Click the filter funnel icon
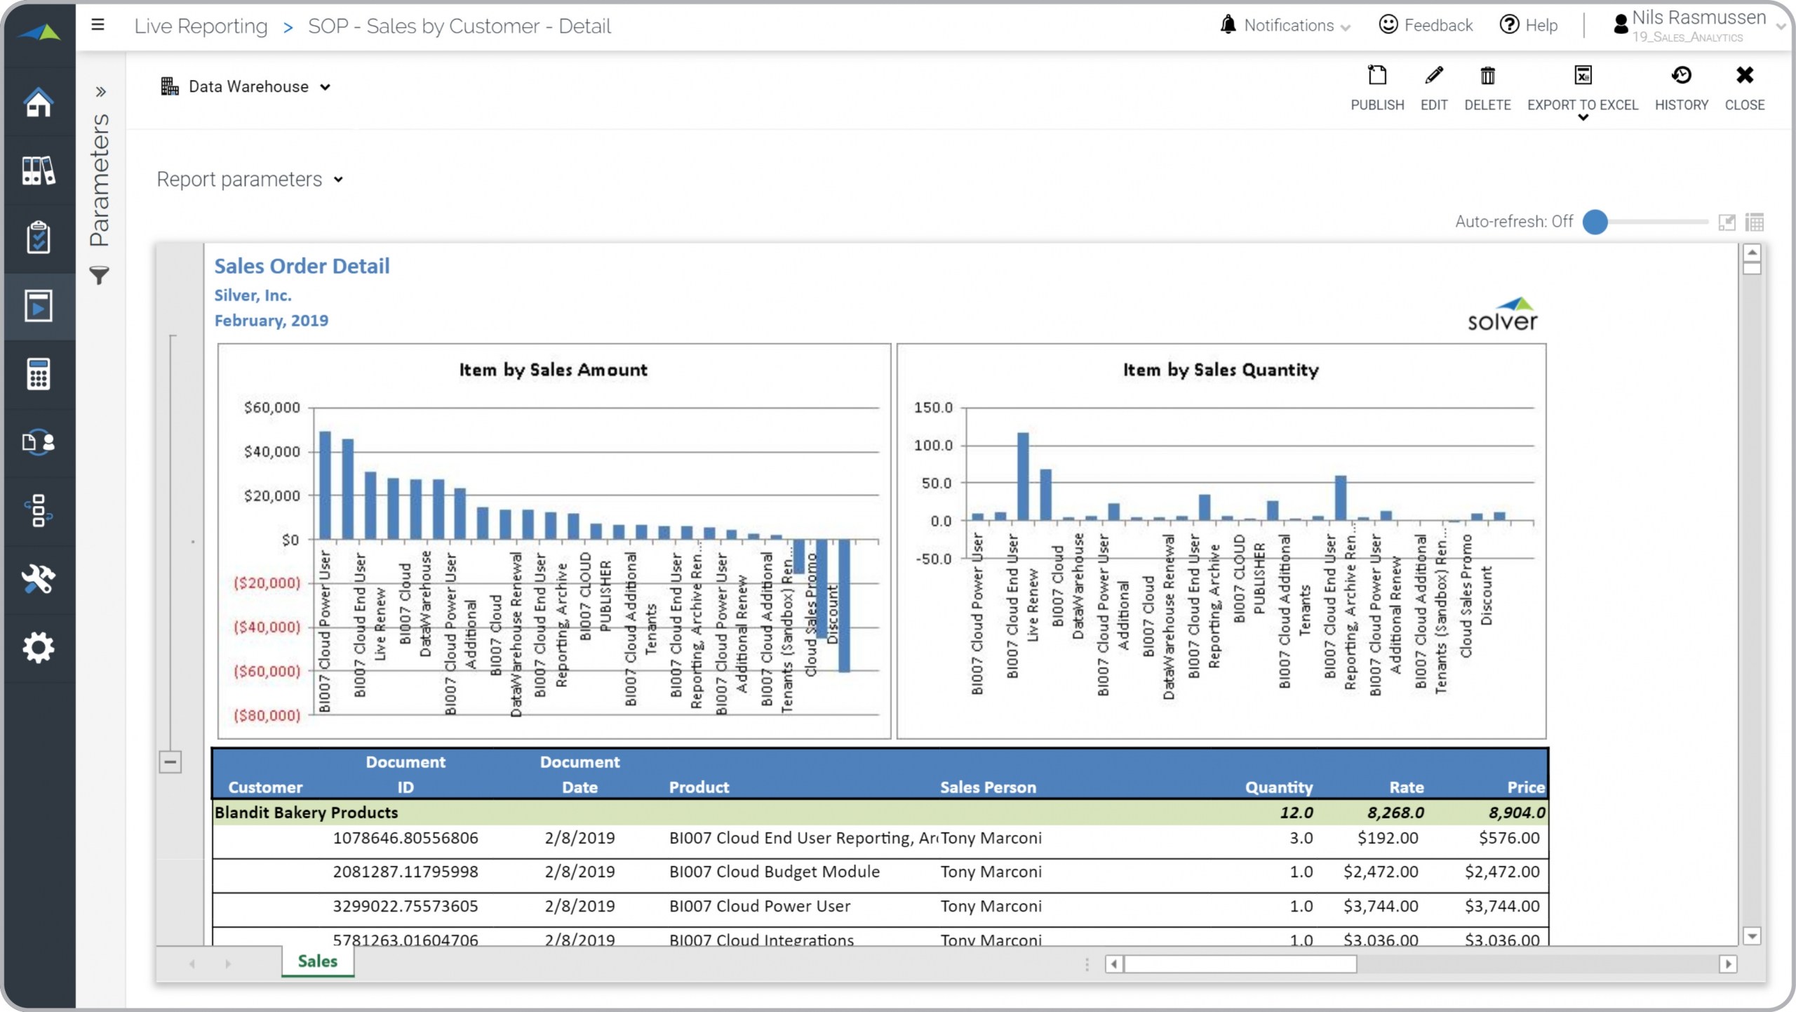Screen dimensions: 1796x1012 pyautogui.click(x=100, y=275)
